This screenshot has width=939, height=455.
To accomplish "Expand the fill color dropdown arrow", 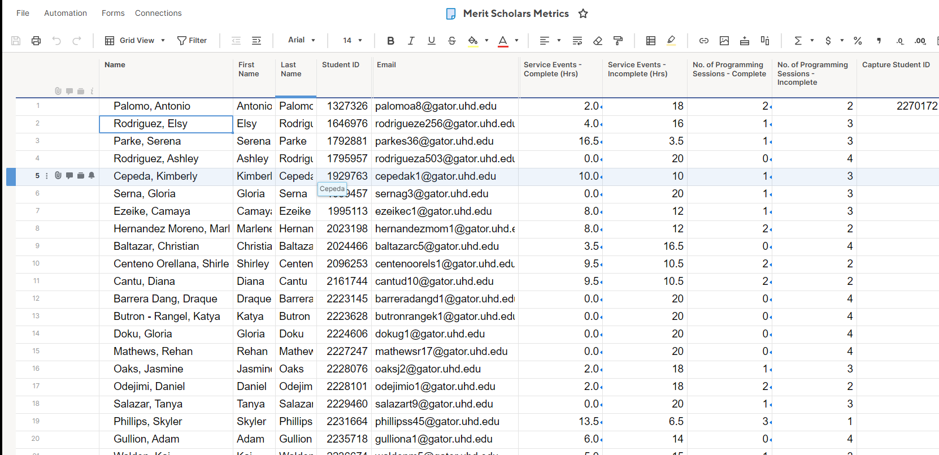I will click(486, 41).
